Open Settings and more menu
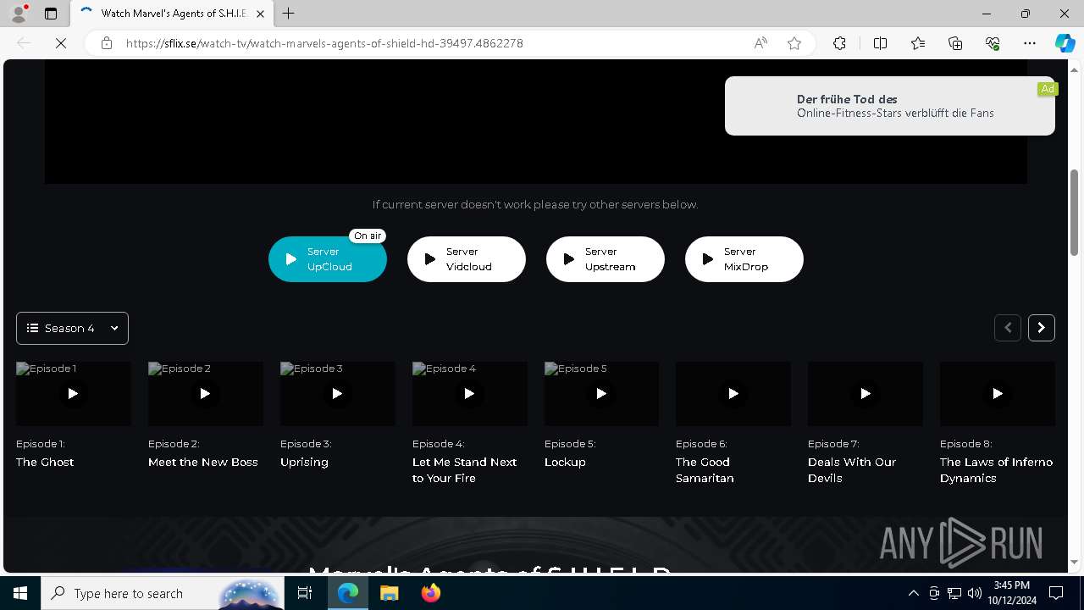The width and height of the screenshot is (1084, 610). [x=1030, y=43]
